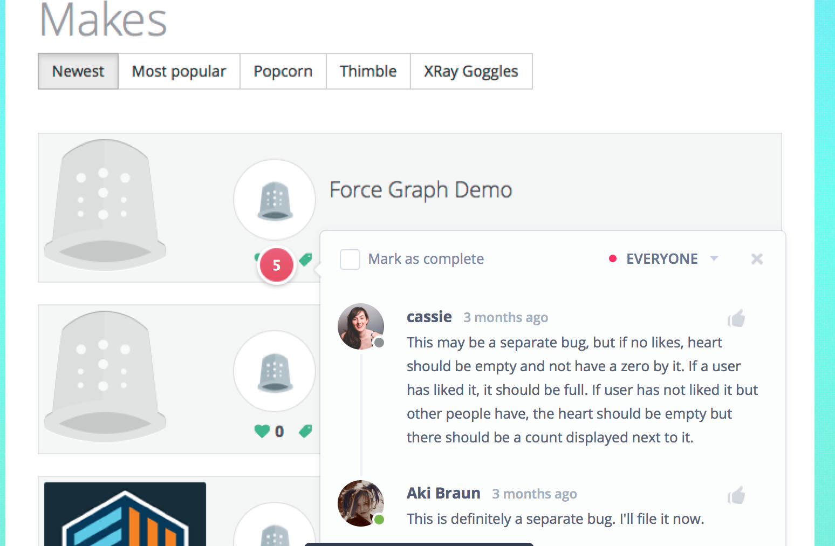
Task: Click cassie's '3 months ago' timestamp
Action: point(506,318)
